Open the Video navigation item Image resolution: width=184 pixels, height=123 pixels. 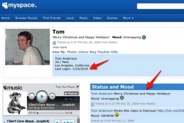coord(97,18)
